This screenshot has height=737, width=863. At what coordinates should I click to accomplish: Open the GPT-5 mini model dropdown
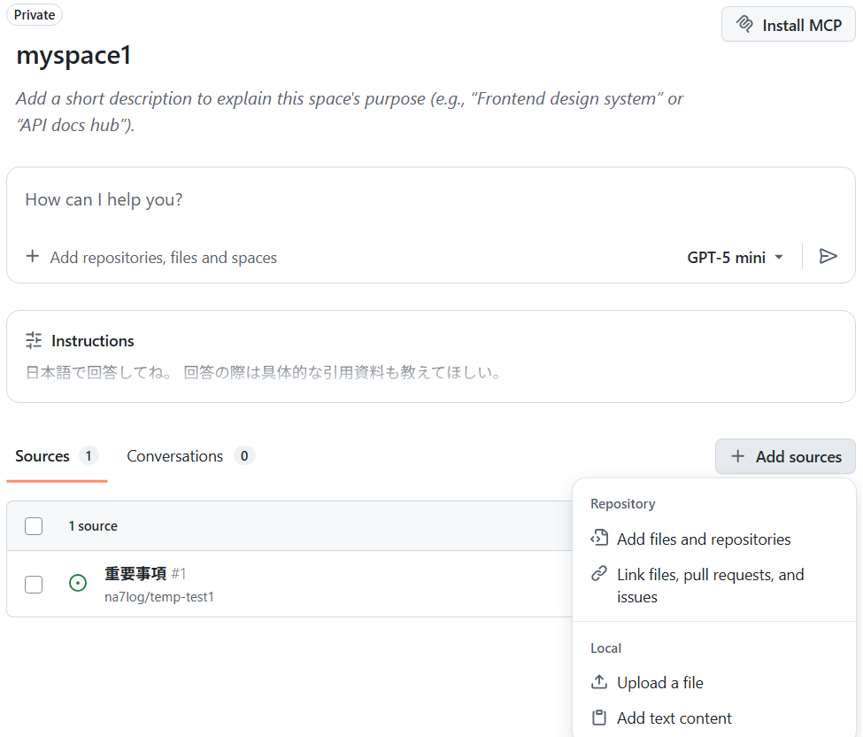tap(736, 257)
